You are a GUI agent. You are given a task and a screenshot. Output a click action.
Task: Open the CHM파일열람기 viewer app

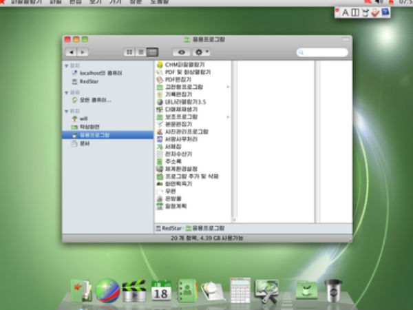point(180,65)
